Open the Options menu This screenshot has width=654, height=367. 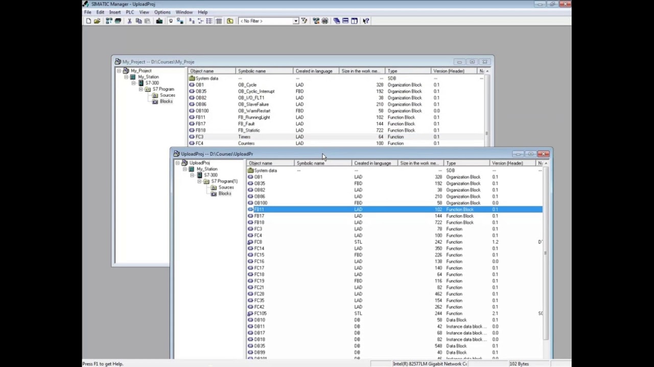(x=162, y=12)
